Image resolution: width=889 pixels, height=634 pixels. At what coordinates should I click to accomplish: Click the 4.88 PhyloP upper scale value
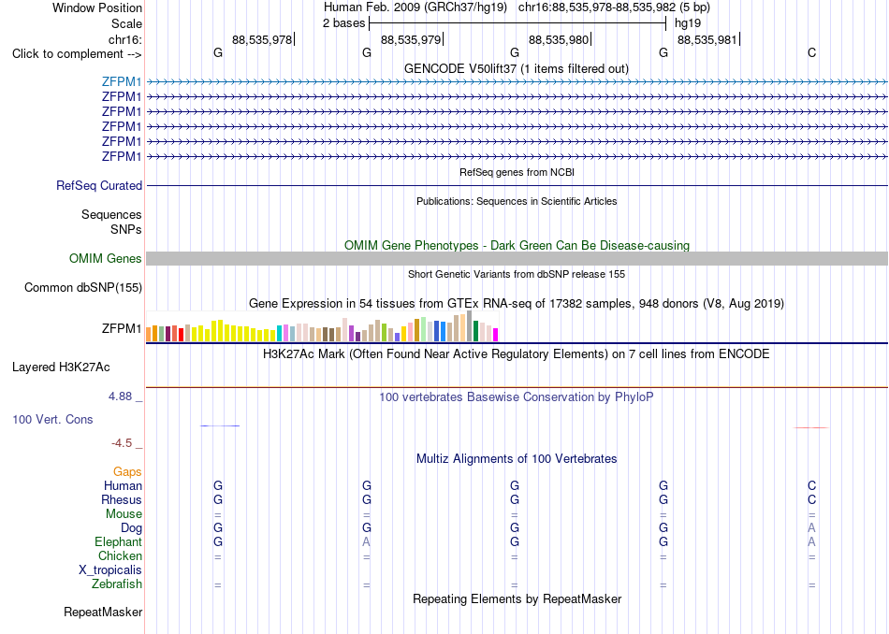(x=120, y=396)
